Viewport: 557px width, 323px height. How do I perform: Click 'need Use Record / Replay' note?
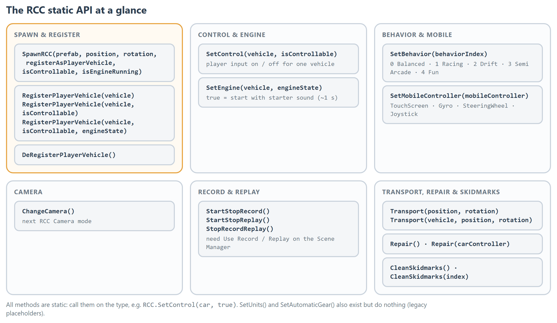pyautogui.click(x=270, y=243)
